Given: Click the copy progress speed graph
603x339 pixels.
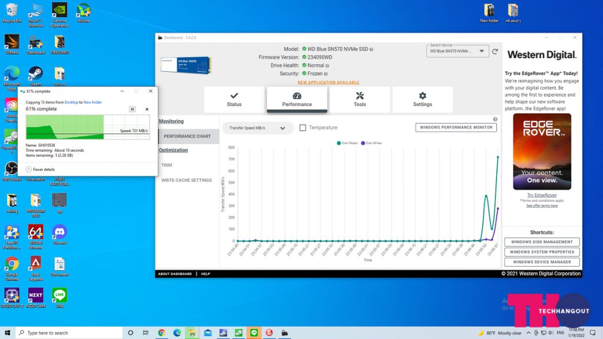Looking at the screenshot, I should 88,127.
